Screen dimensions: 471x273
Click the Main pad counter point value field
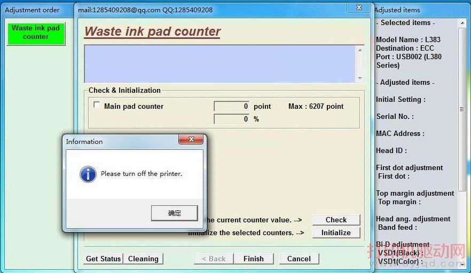(231, 106)
